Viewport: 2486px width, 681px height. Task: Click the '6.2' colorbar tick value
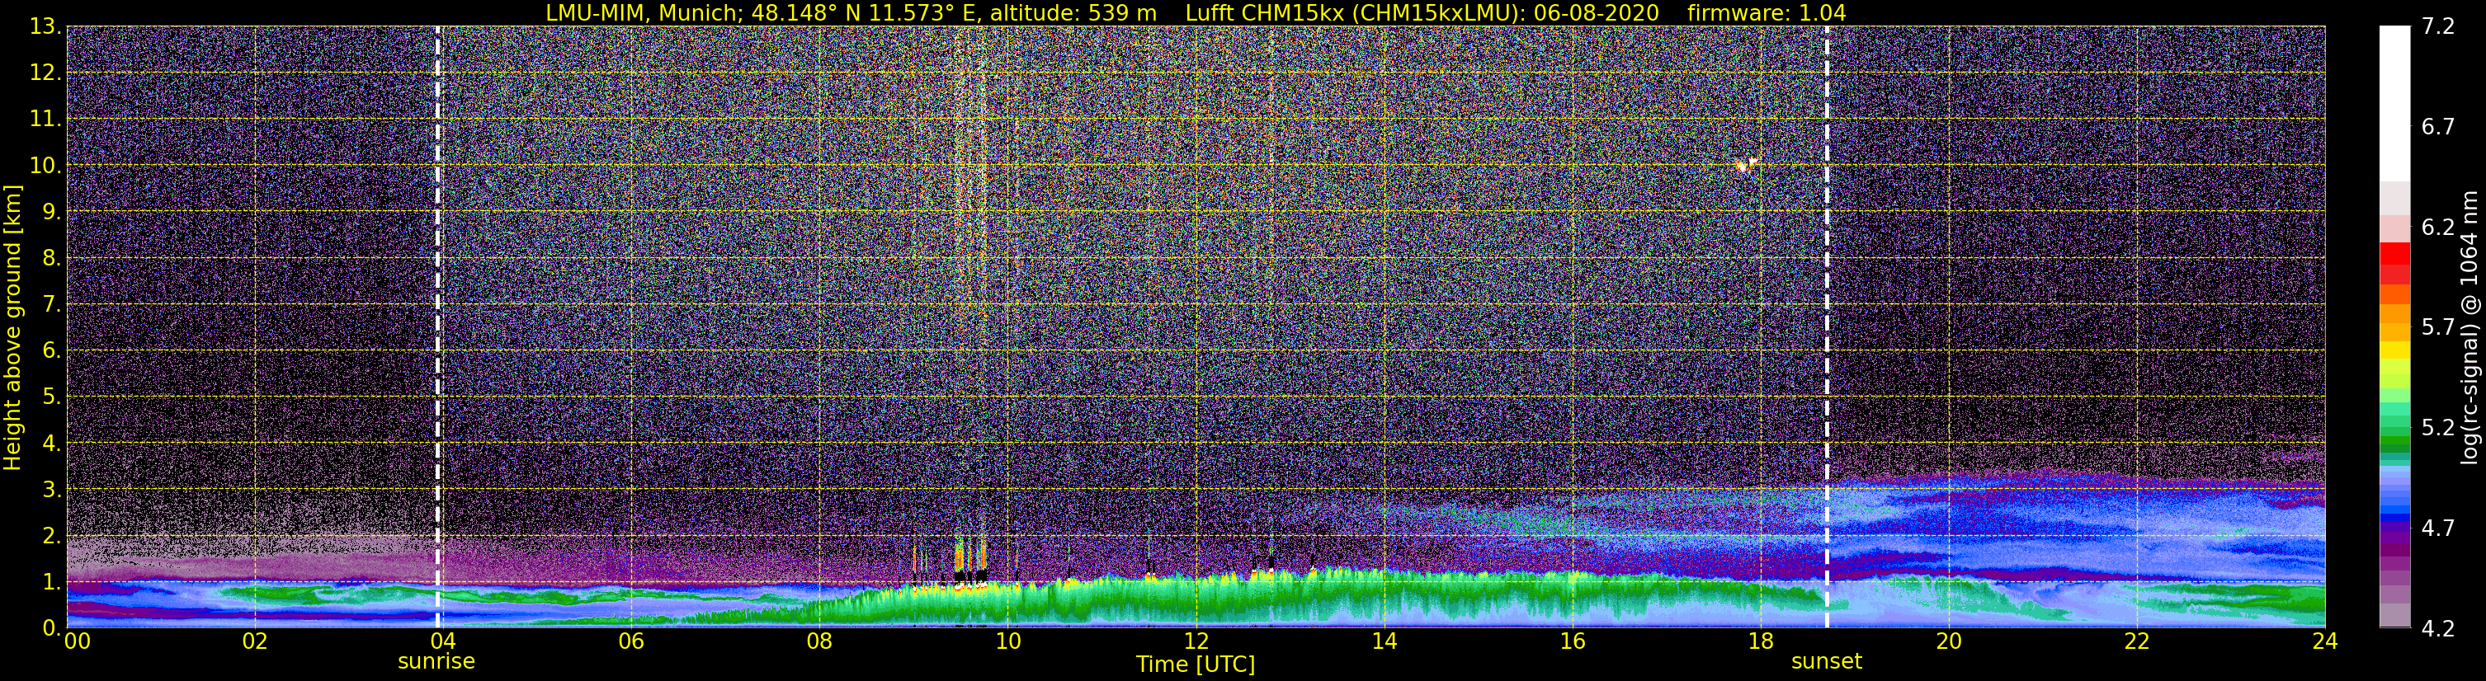[2438, 227]
